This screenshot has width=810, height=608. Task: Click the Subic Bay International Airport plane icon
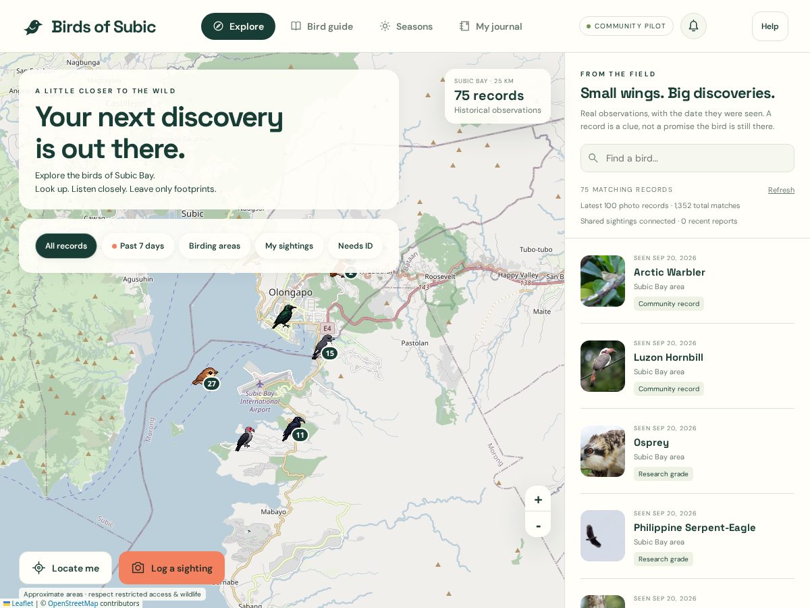[x=260, y=384]
